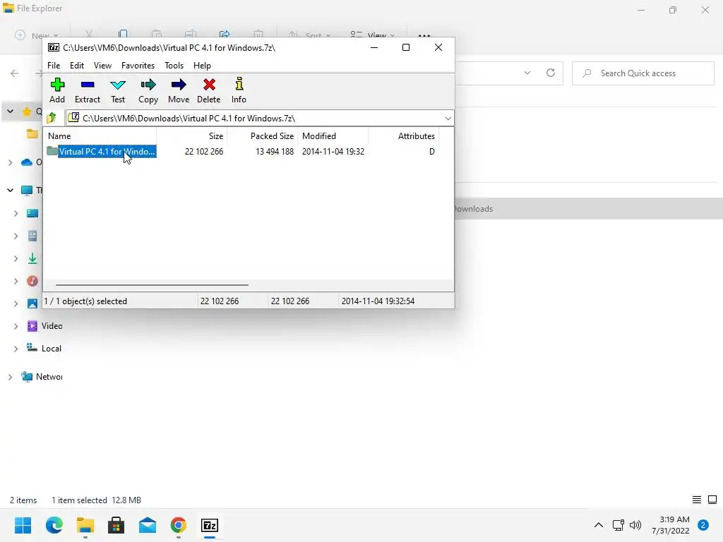Click the modified date 2014-11-04 19:32 cell
723x542 pixels.
click(333, 152)
